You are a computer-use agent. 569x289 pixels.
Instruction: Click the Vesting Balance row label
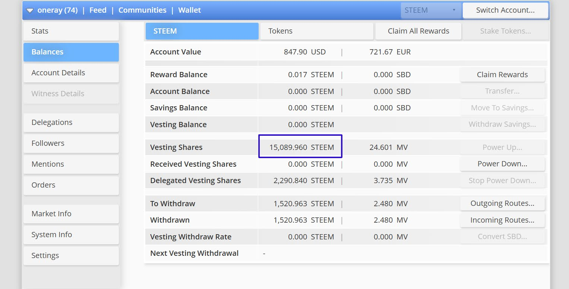pyautogui.click(x=178, y=125)
